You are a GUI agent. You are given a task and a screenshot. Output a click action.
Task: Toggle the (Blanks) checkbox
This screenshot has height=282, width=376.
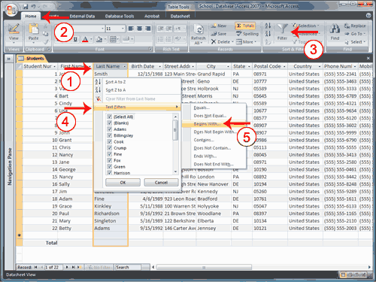coord(110,123)
